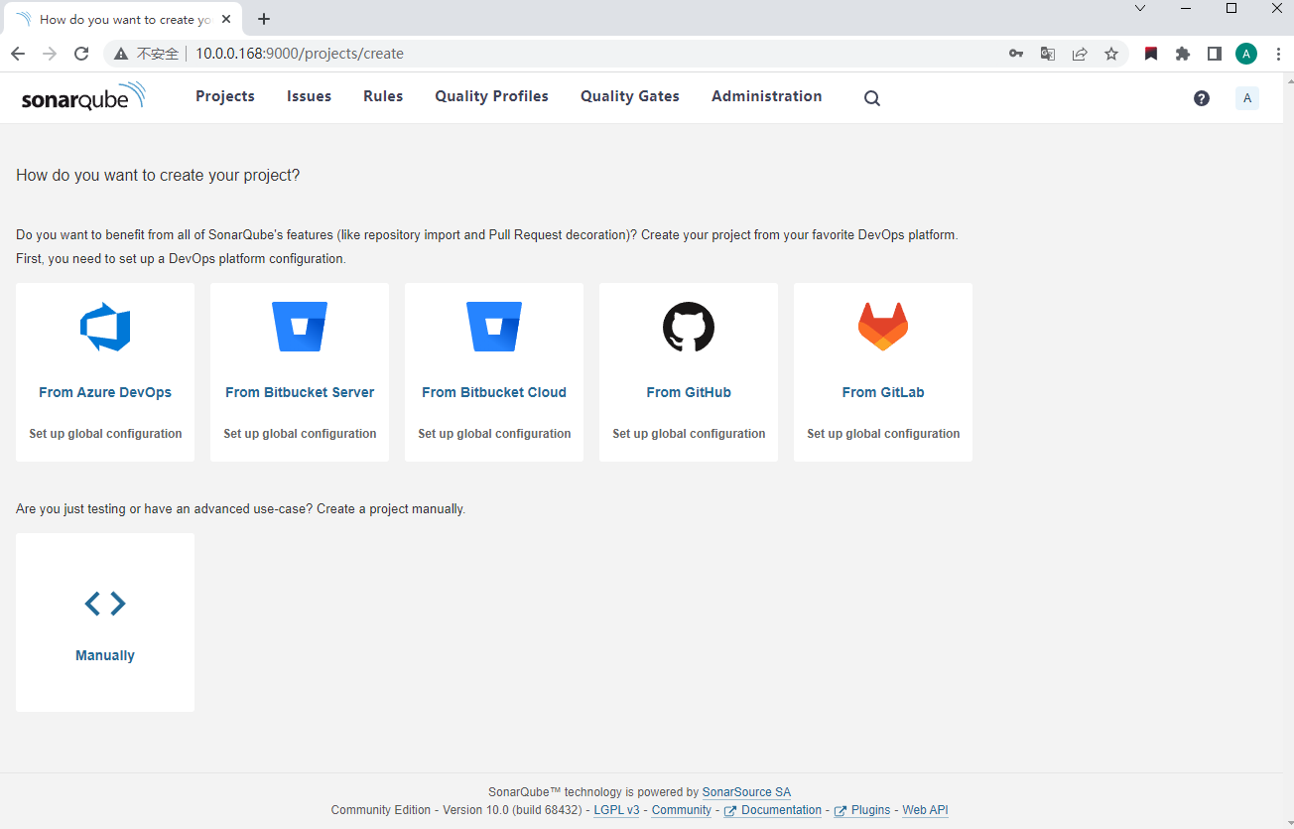Open the help question mark icon
The image size is (1294, 829).
point(1202,97)
